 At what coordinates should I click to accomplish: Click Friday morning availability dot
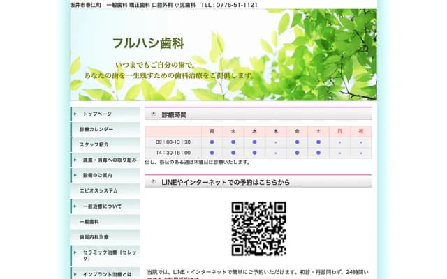pos(297,142)
